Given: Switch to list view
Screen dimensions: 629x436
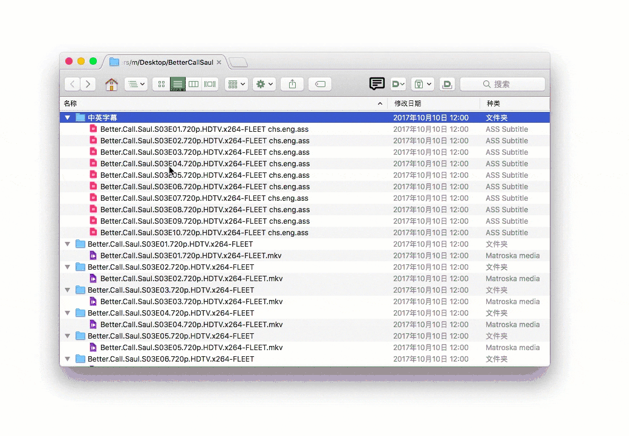Looking at the screenshot, I should click(x=177, y=84).
